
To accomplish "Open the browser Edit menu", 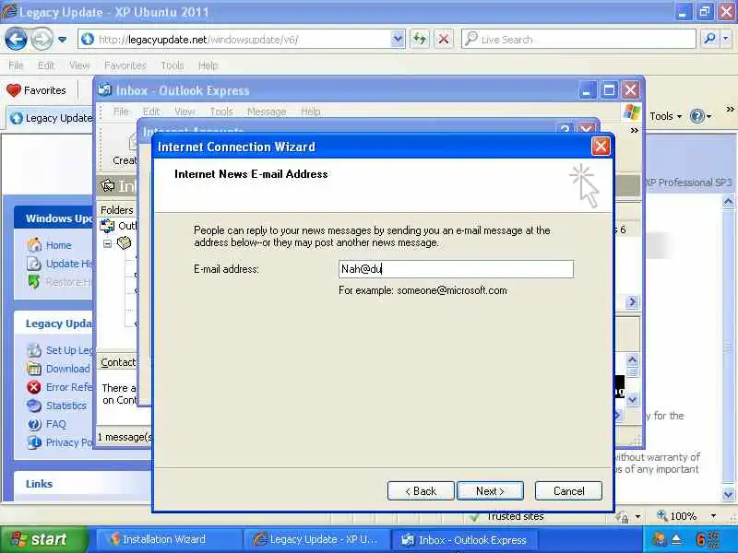I will click(x=45, y=65).
